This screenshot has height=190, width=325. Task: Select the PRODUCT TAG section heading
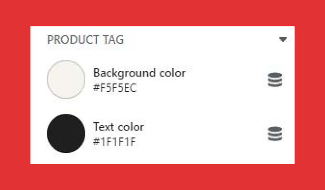pos(85,40)
